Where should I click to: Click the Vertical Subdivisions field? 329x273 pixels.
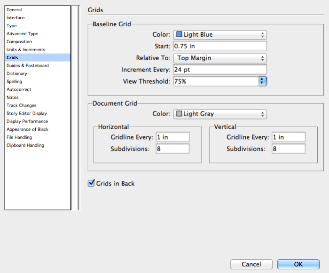point(288,149)
